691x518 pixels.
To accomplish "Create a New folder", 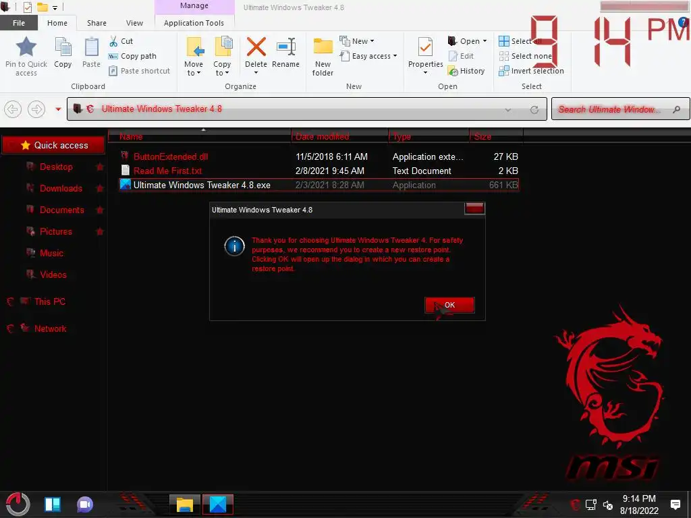I will (323, 57).
